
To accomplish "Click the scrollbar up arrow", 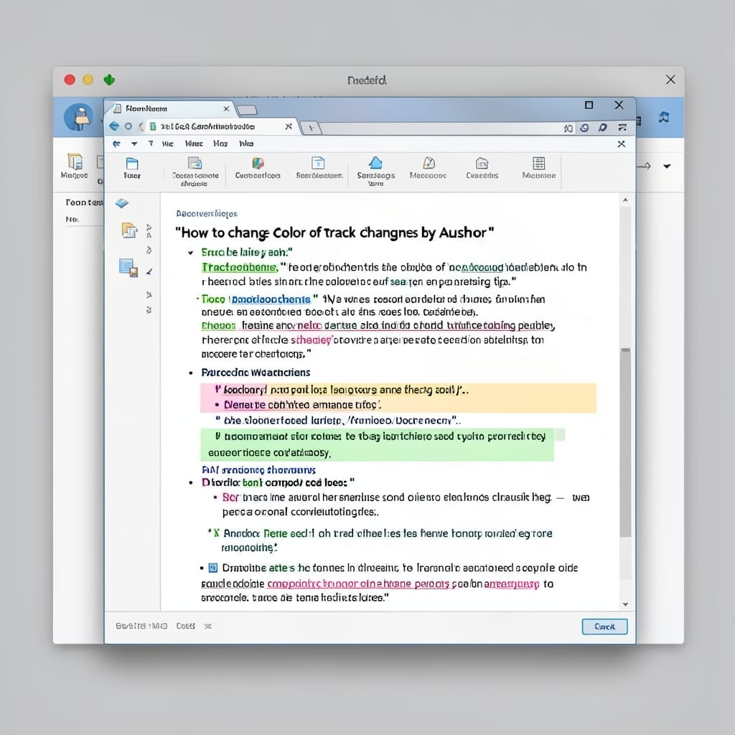I will pyautogui.click(x=625, y=200).
